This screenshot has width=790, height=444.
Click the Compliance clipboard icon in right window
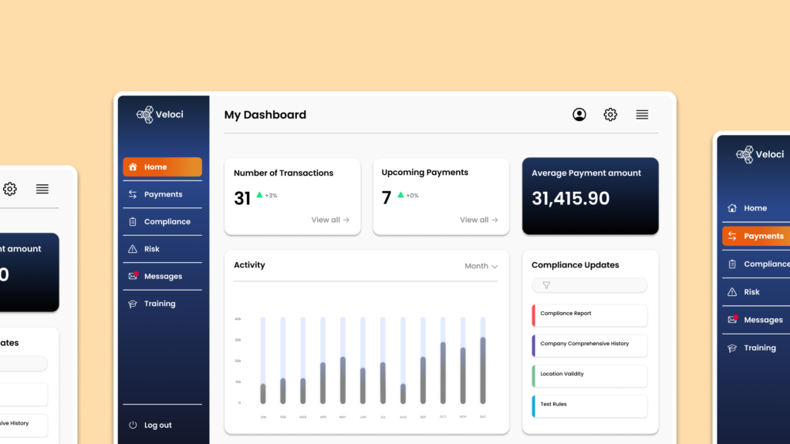click(x=732, y=264)
